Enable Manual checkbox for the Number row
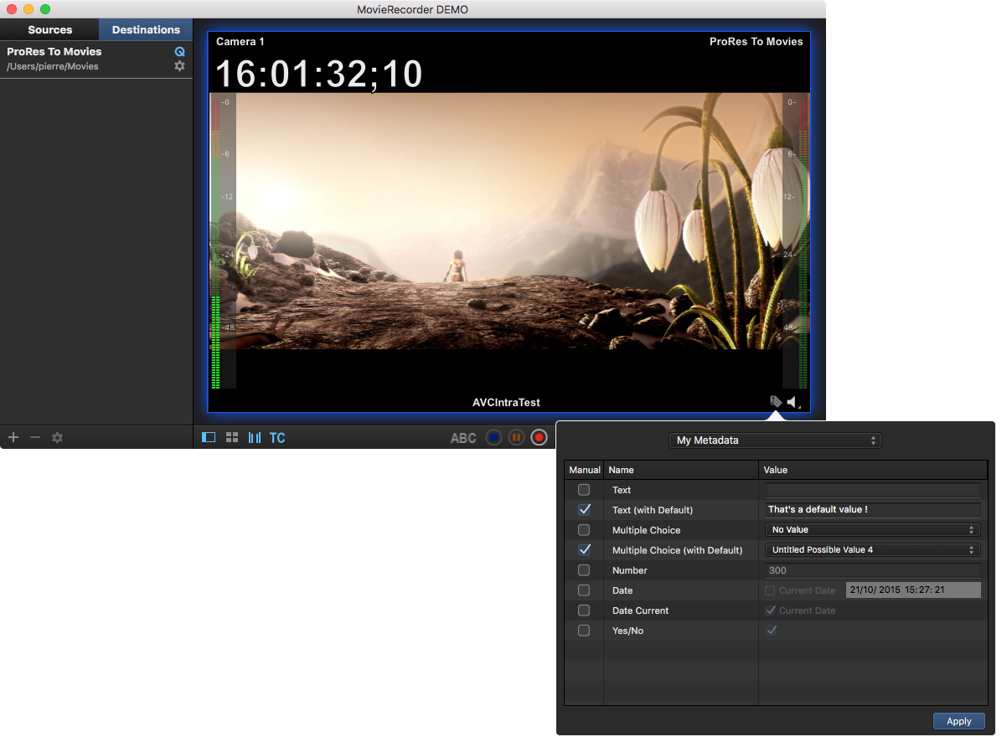Screen dimensions: 1007x747 tap(584, 570)
